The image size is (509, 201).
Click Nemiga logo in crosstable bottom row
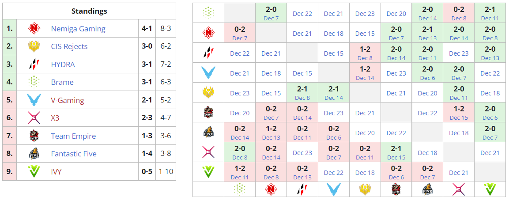271,189
